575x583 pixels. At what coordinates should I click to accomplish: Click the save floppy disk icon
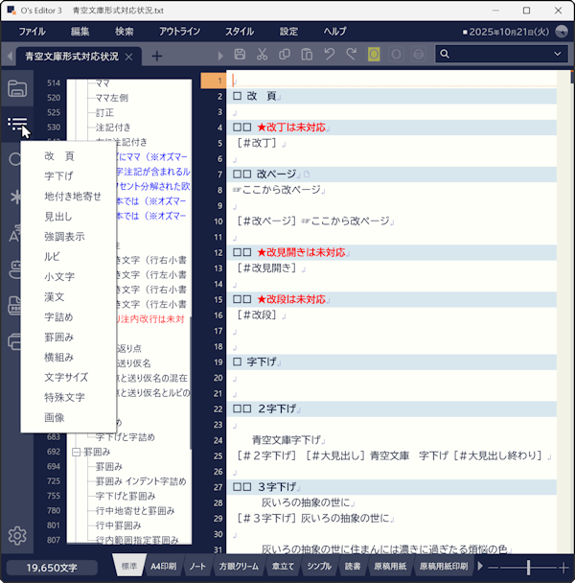[x=240, y=55]
